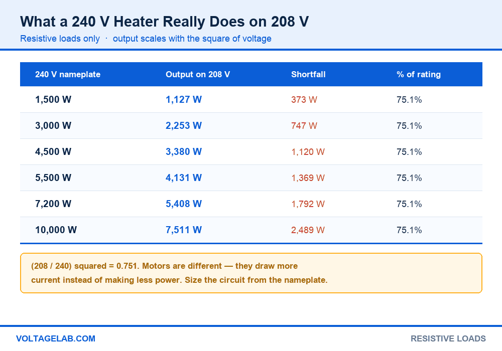
Task: Click the 'Output on 208 V' column header
Action: (197, 75)
